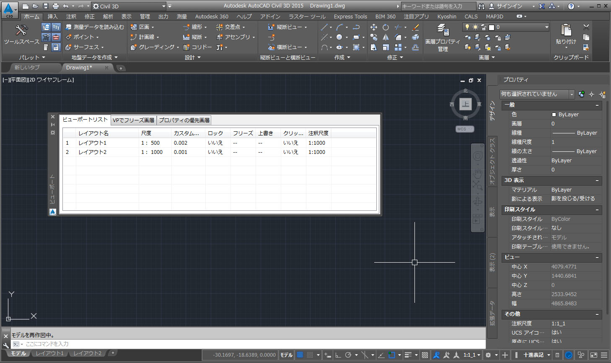Toggle ortho mode in status bar

click(x=338, y=355)
